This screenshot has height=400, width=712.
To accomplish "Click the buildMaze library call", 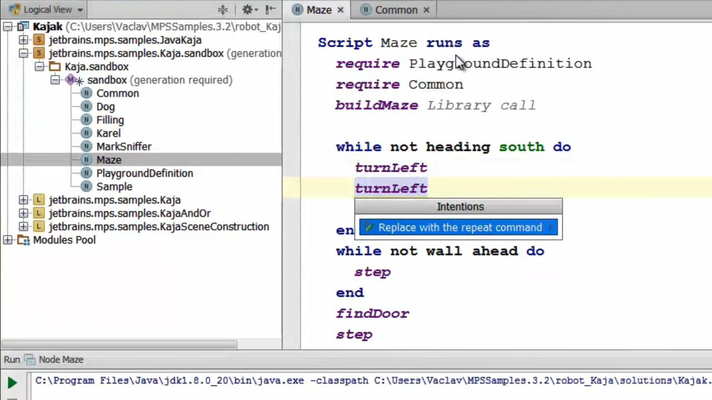I will (376, 105).
